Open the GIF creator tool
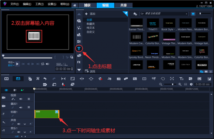This screenshot has width=214, height=139. 45,85
